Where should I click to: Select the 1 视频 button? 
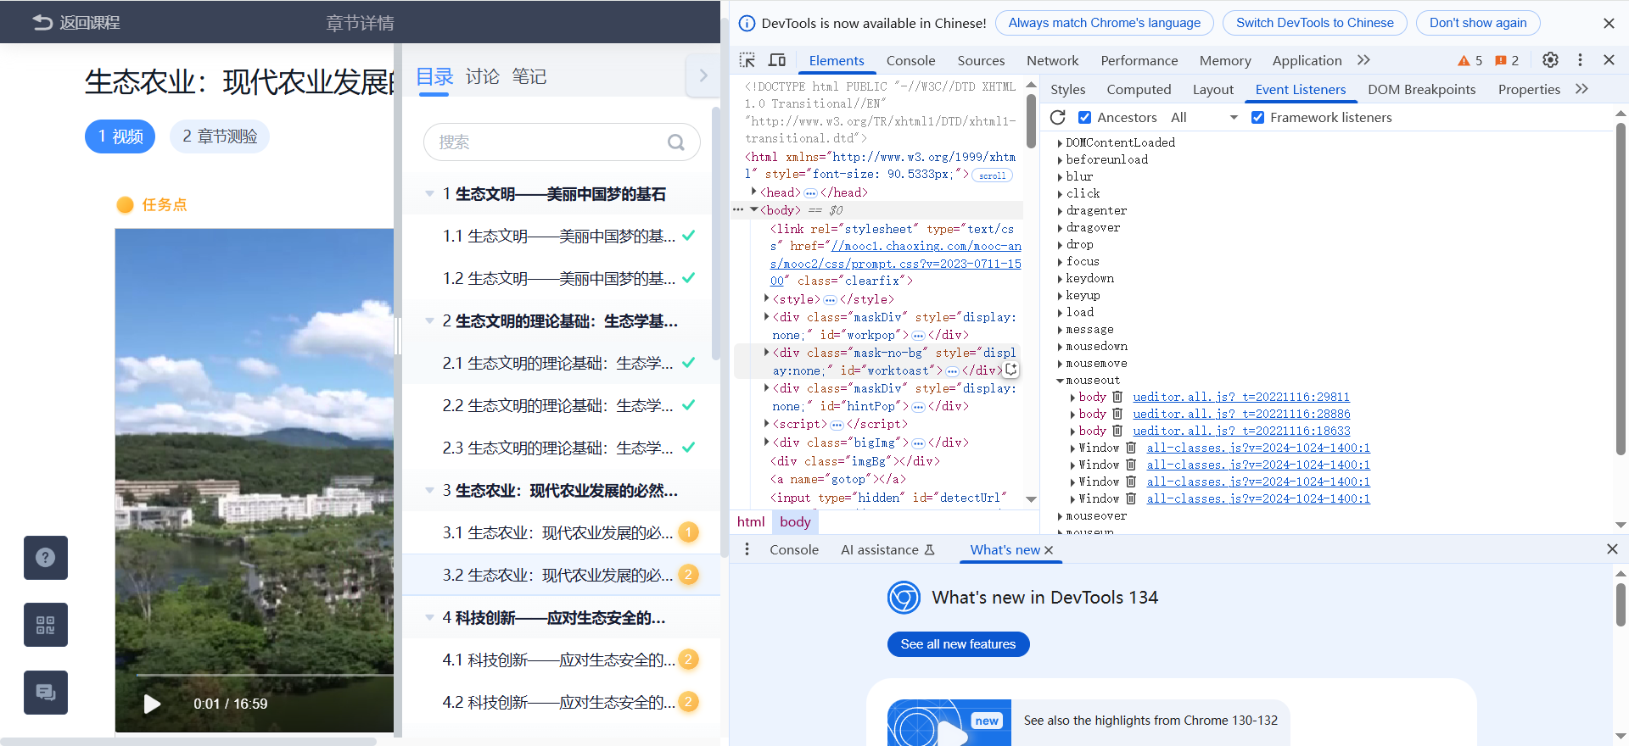pyautogui.click(x=120, y=136)
